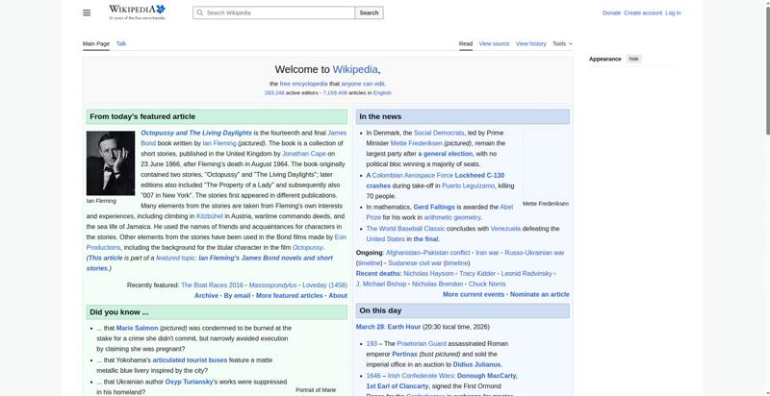Image resolution: width=770 pixels, height=396 pixels.
Task: Open the Create account link
Action: [x=643, y=12]
